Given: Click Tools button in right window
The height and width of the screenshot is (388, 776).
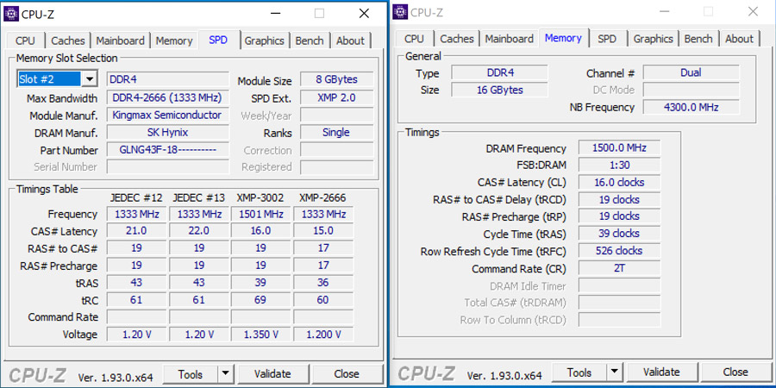Looking at the screenshot, I should pyautogui.click(x=579, y=372).
